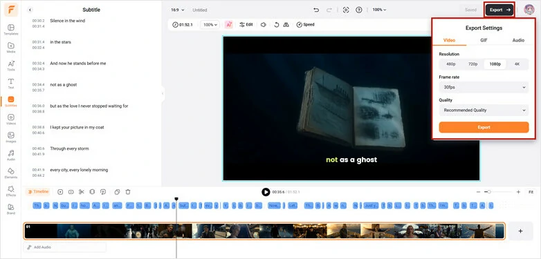The height and width of the screenshot is (259, 541).
Task: Open the Frame rate 30fps dropdown
Action: click(x=484, y=88)
